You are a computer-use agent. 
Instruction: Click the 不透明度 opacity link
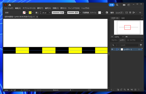[x=86, y=13]
